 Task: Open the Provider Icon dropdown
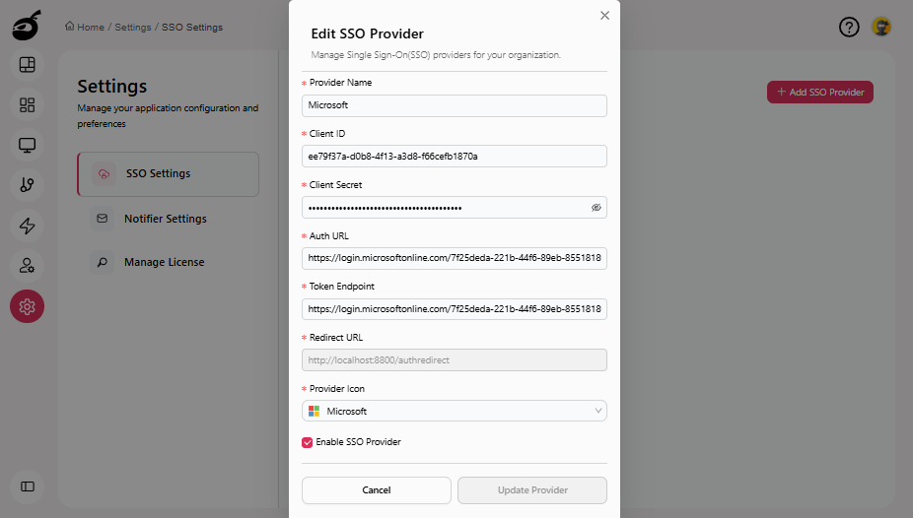coord(455,411)
